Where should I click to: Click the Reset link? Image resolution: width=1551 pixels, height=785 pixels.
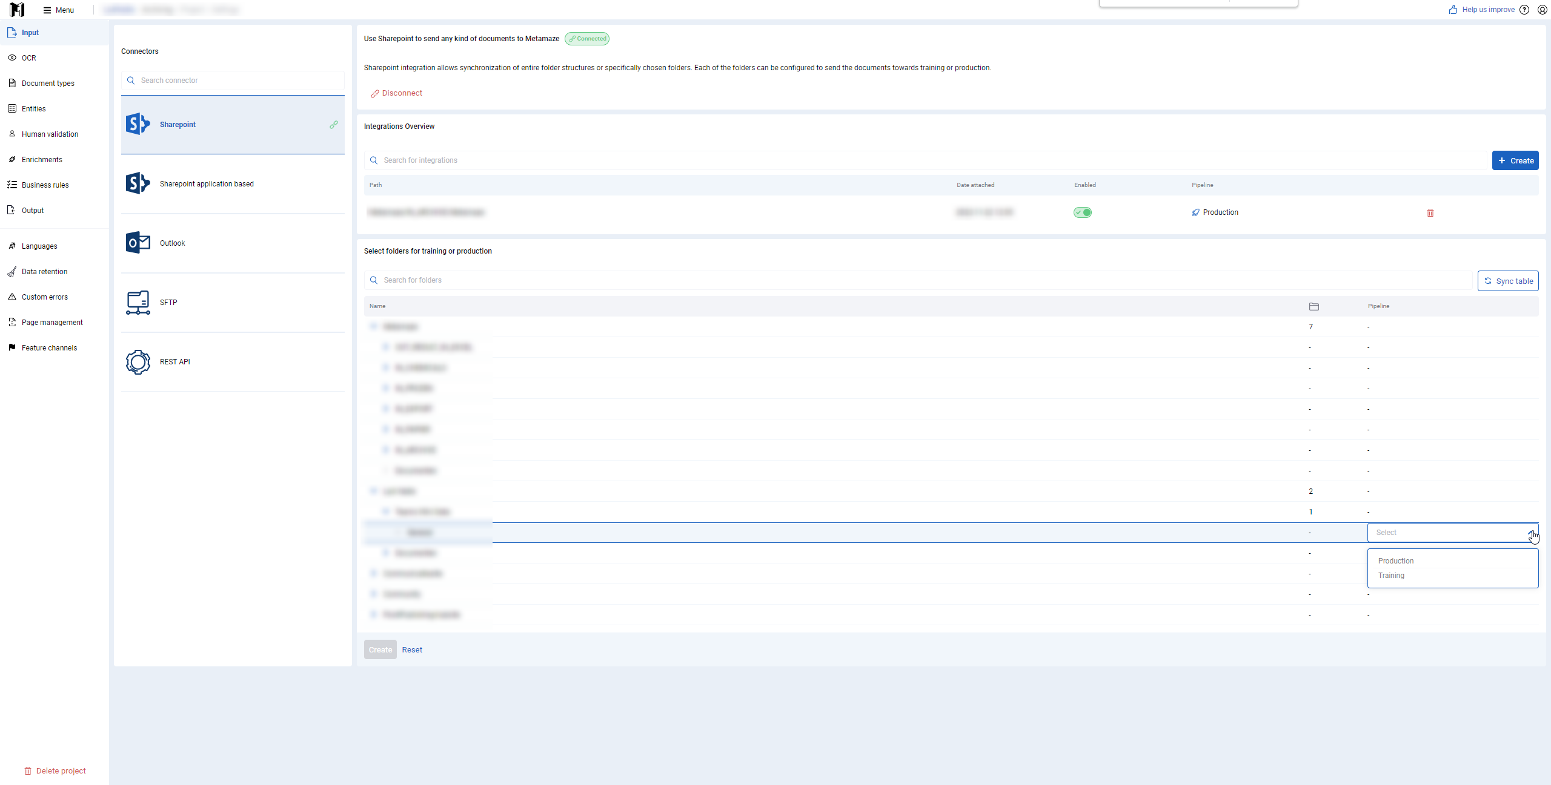pos(412,650)
